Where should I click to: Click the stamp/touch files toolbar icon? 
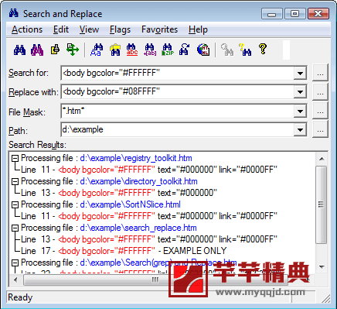55,50
